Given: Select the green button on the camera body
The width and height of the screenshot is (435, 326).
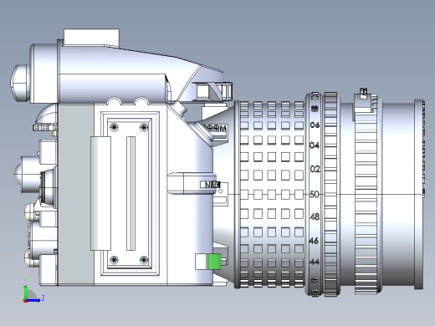Looking at the screenshot, I should (214, 262).
